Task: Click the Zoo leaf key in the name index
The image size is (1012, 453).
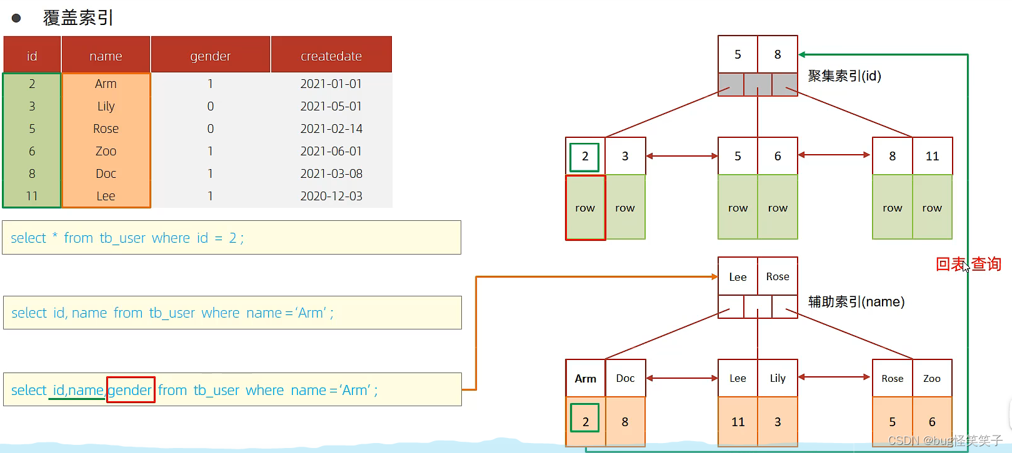Action: click(x=932, y=378)
